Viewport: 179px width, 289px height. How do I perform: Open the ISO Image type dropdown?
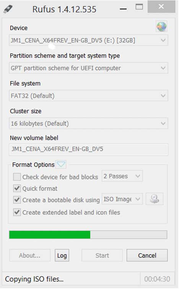[x=122, y=199]
